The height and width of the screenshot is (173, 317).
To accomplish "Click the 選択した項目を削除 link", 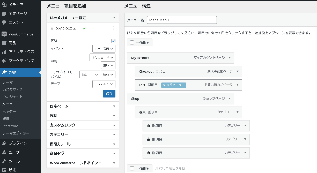I will pos(170,169).
